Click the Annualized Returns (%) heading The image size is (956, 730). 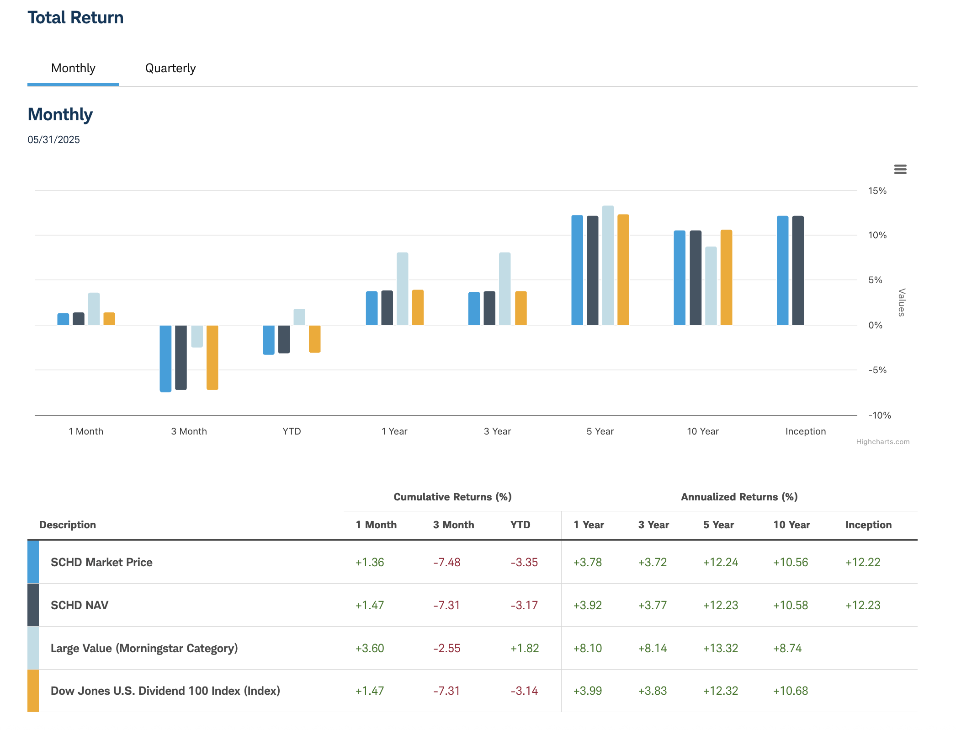click(x=739, y=497)
